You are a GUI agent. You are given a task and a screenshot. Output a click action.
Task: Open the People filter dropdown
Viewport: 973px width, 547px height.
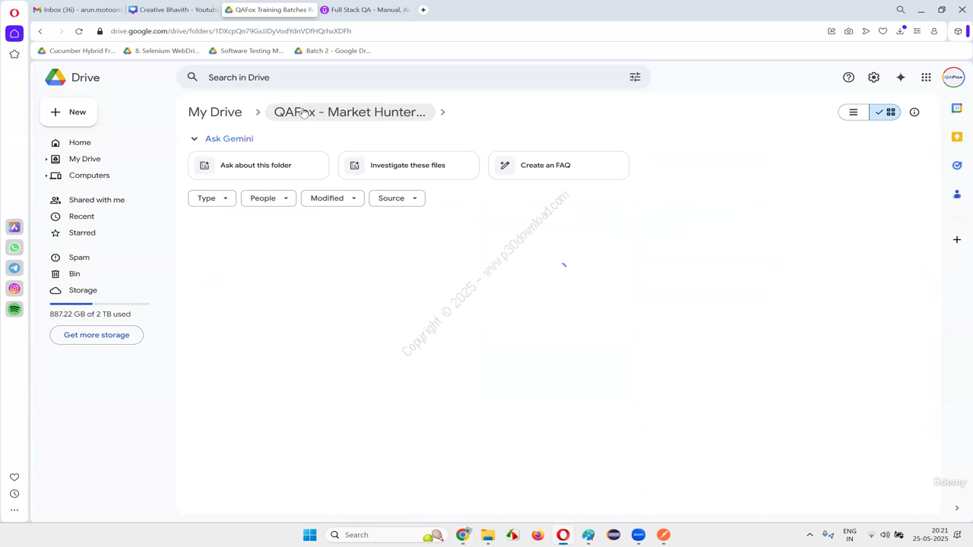[268, 198]
